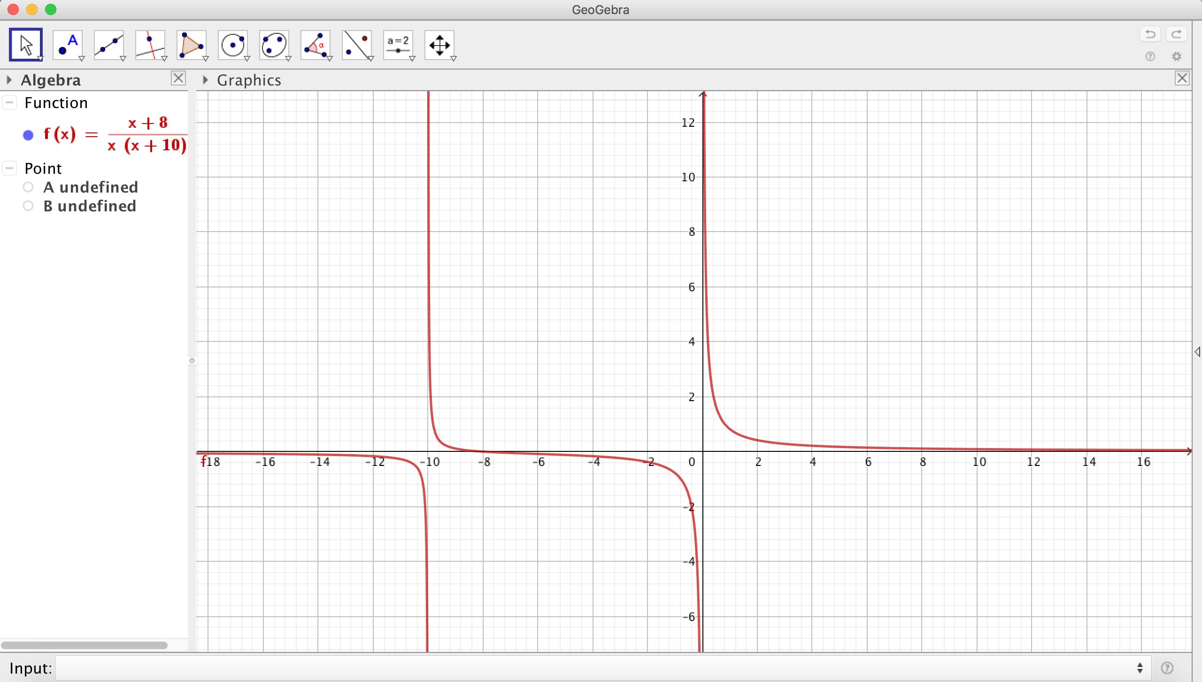The height and width of the screenshot is (682, 1202).
Task: Activate the Move Graphics View tool
Action: coord(439,45)
